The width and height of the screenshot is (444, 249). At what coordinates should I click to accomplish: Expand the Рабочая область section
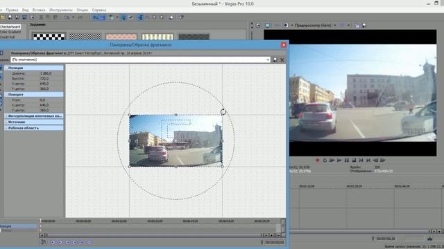(x=6, y=128)
